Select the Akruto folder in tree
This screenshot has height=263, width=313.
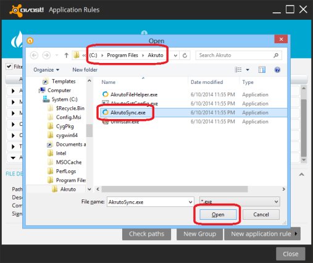point(68,189)
